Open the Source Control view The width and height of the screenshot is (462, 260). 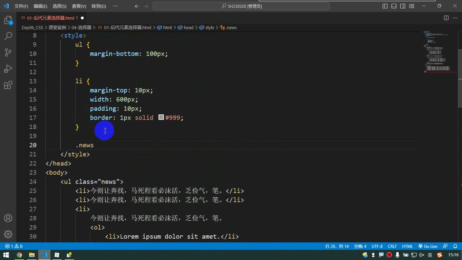click(x=8, y=52)
